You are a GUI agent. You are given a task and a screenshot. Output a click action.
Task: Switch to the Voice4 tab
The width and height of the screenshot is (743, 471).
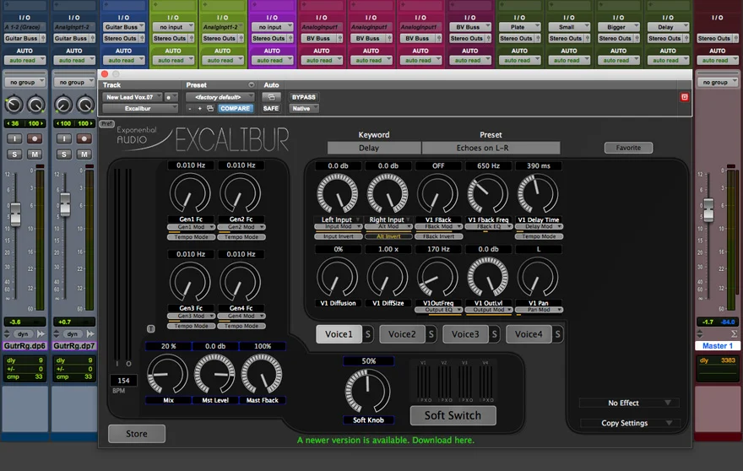[x=529, y=334]
